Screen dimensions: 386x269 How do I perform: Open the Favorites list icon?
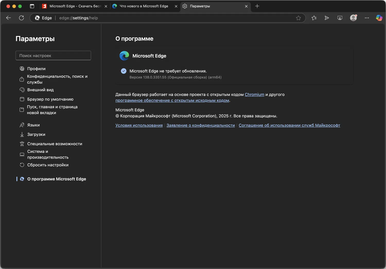314,18
